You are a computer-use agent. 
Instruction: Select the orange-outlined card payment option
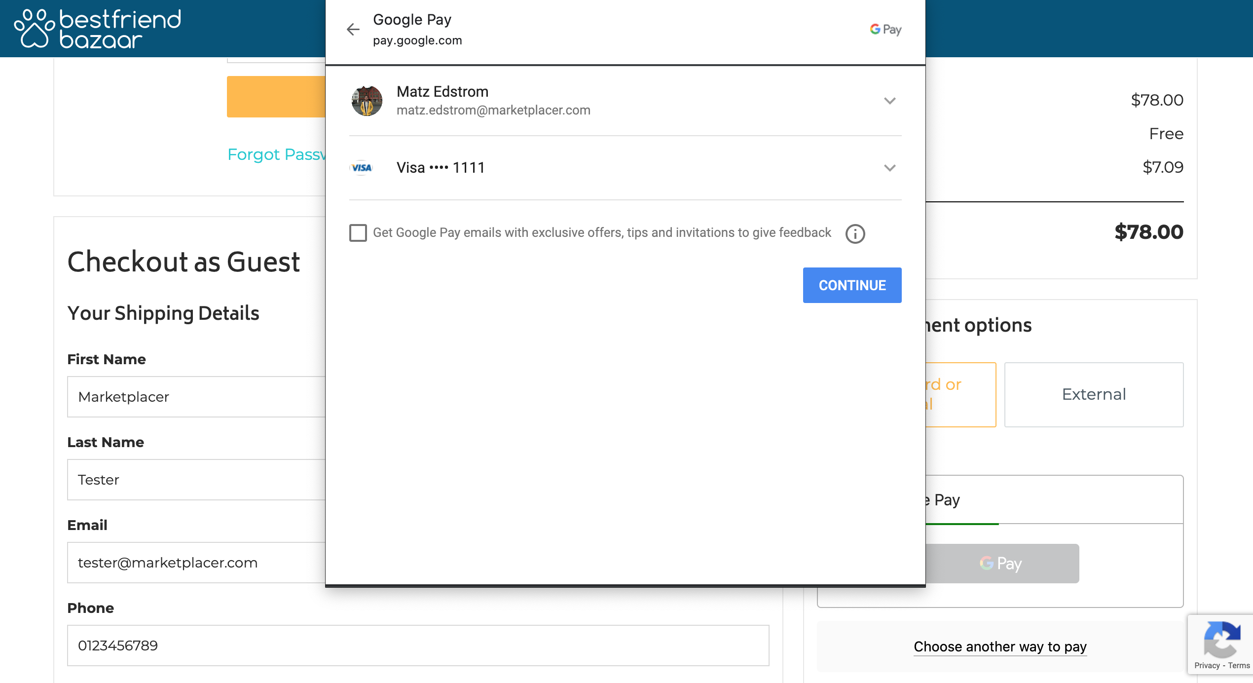click(x=960, y=395)
